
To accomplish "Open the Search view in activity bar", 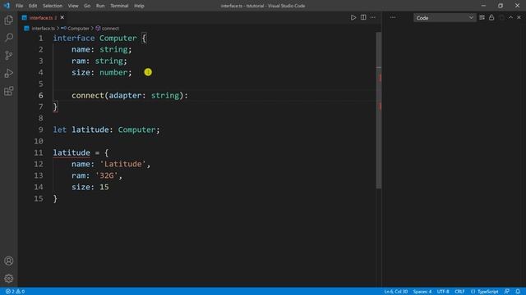I will [9, 38].
